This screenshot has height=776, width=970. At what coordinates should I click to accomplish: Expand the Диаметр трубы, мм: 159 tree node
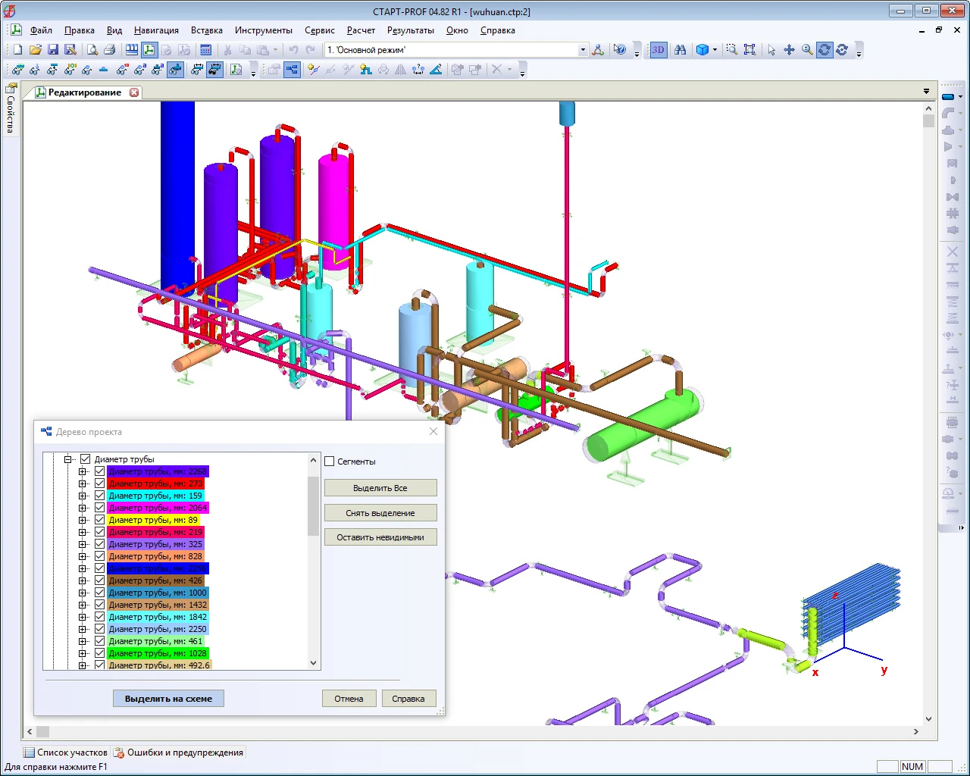[x=83, y=496]
